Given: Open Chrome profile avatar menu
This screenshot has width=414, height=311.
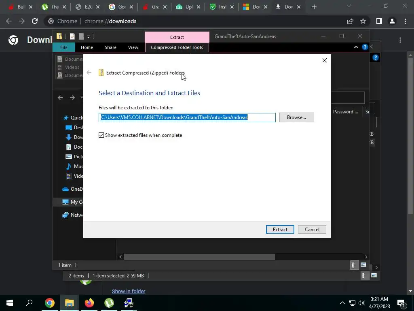Looking at the screenshot, I should click(x=392, y=21).
